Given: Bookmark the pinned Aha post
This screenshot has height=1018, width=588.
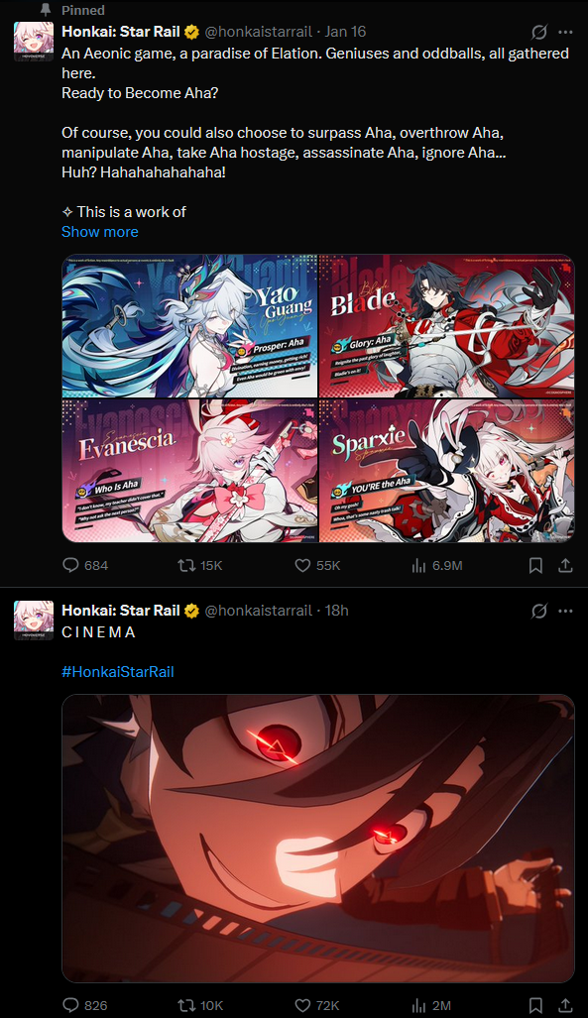Looking at the screenshot, I should point(535,565).
